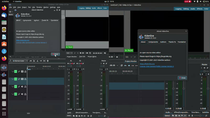Toggle effects wand icon on track V2
This screenshot has height=118, width=210.
click(19, 72)
